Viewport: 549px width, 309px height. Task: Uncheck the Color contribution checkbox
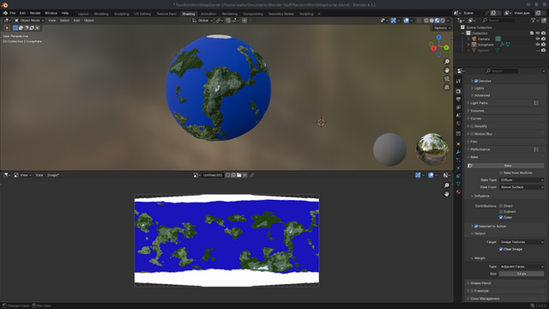point(501,217)
